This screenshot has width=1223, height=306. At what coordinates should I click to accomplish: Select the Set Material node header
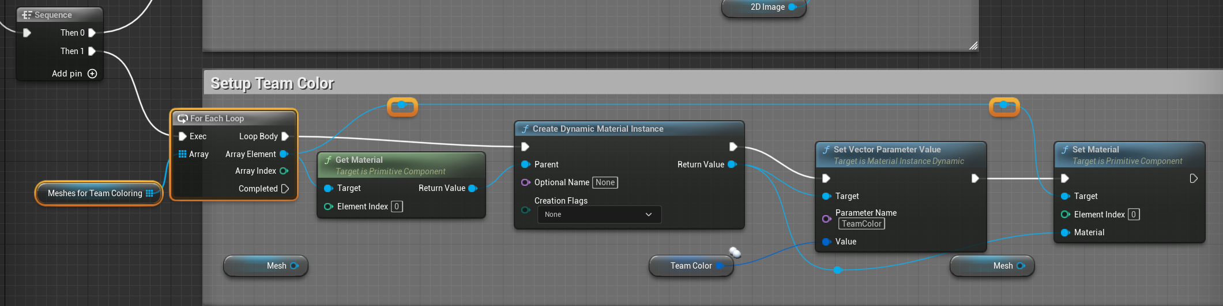pos(1130,155)
